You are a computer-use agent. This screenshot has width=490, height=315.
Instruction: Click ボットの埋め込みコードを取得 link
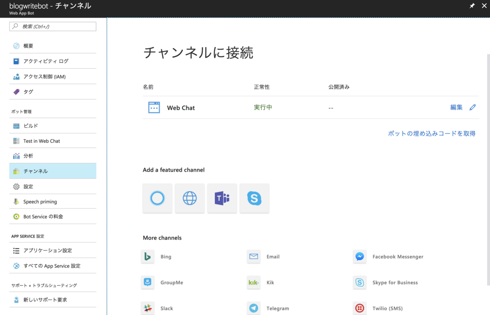pos(432,133)
